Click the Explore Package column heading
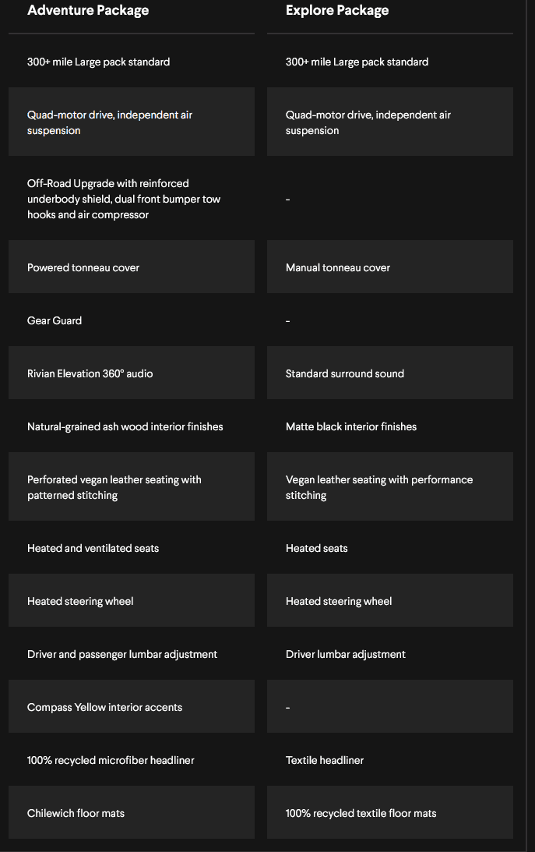Viewport: 535px width, 852px height. [337, 10]
